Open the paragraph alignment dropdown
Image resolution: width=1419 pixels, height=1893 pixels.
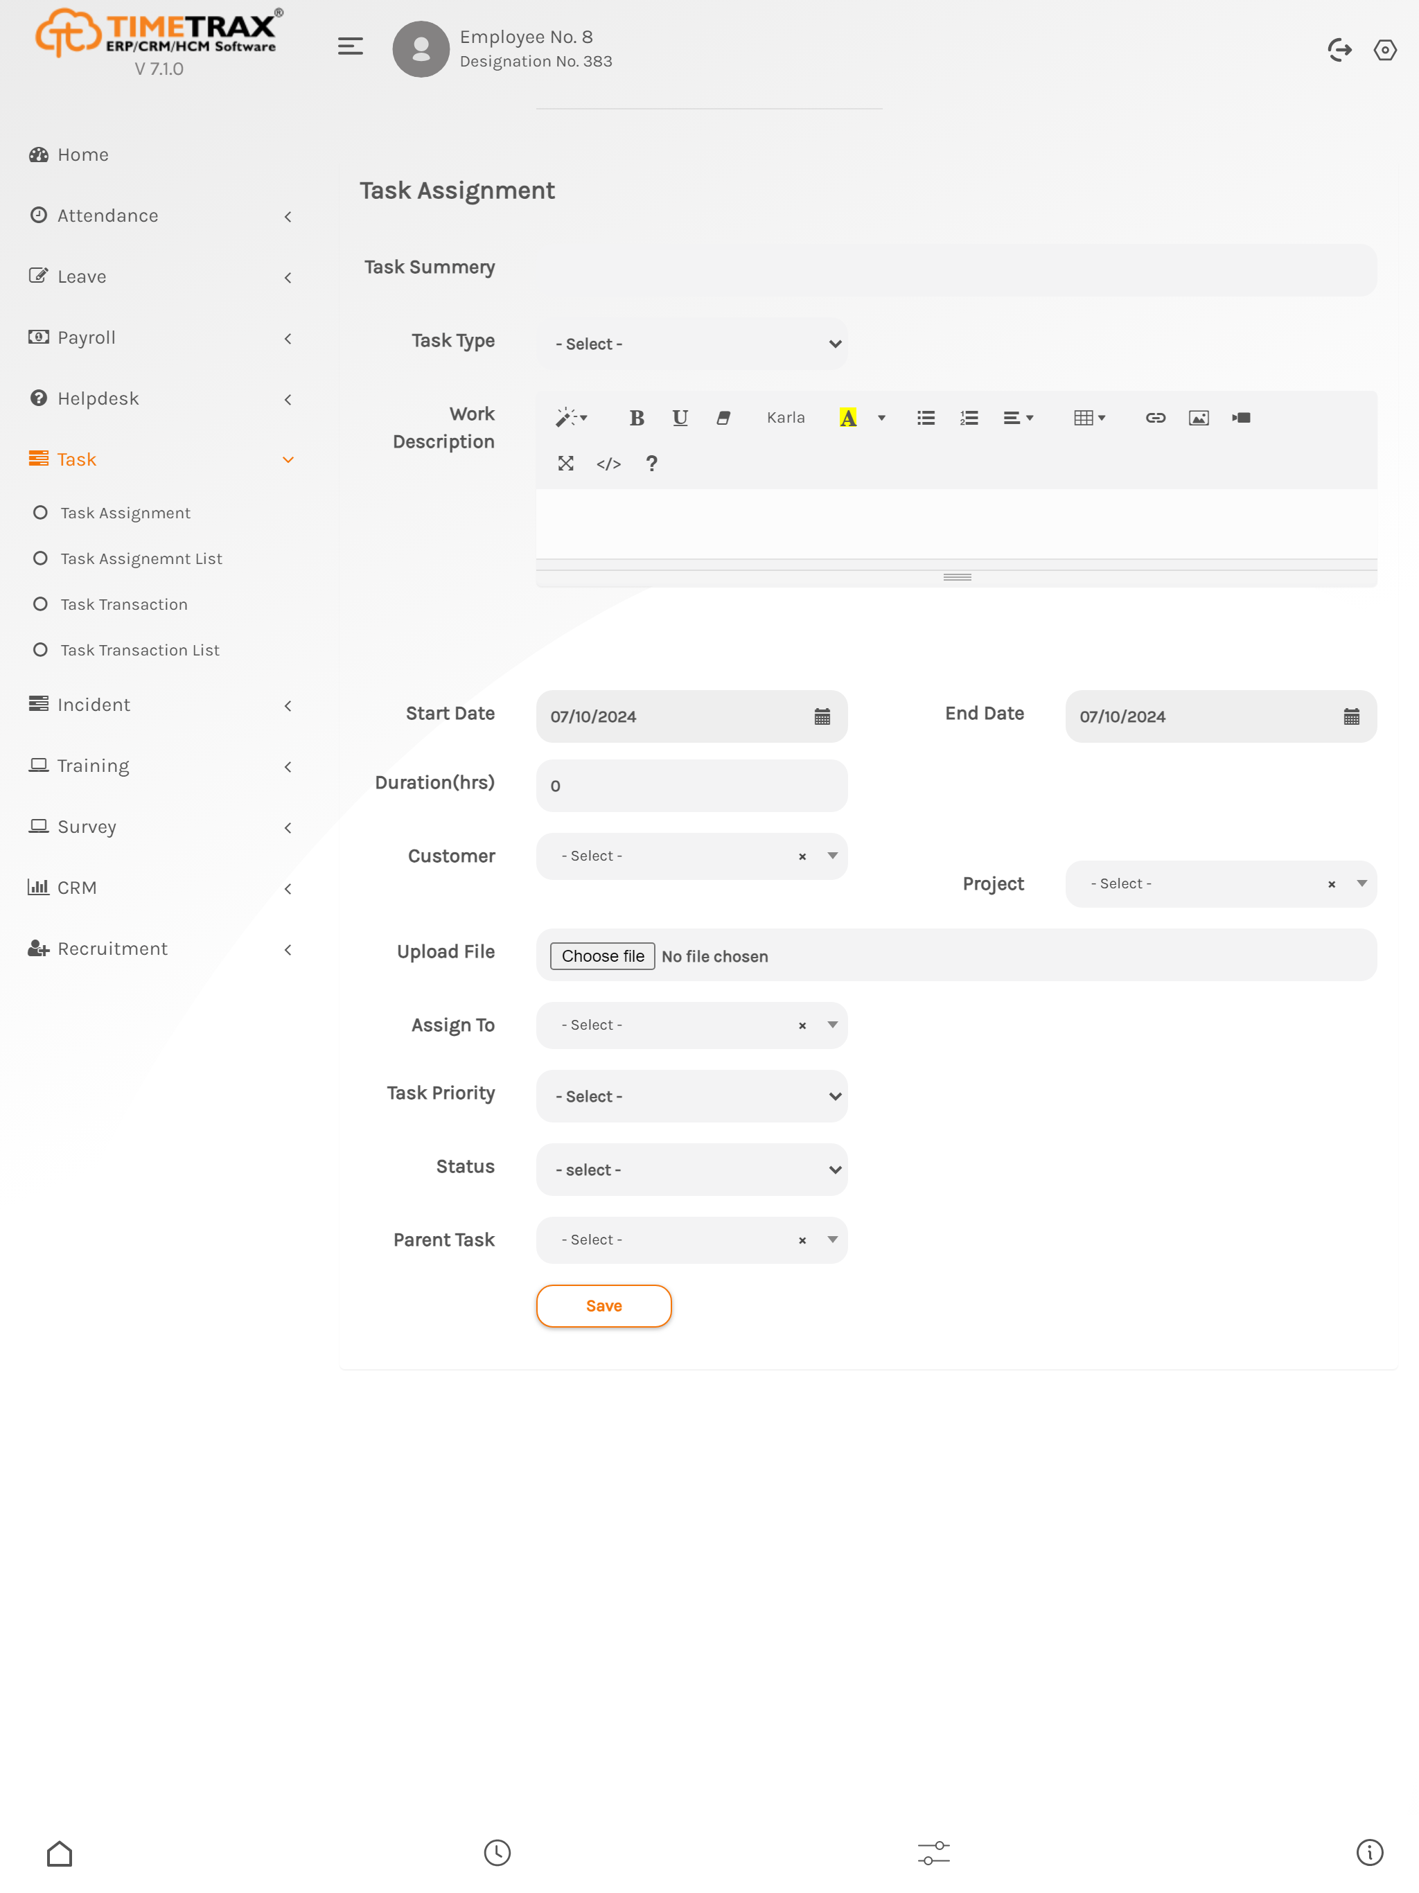click(1019, 418)
